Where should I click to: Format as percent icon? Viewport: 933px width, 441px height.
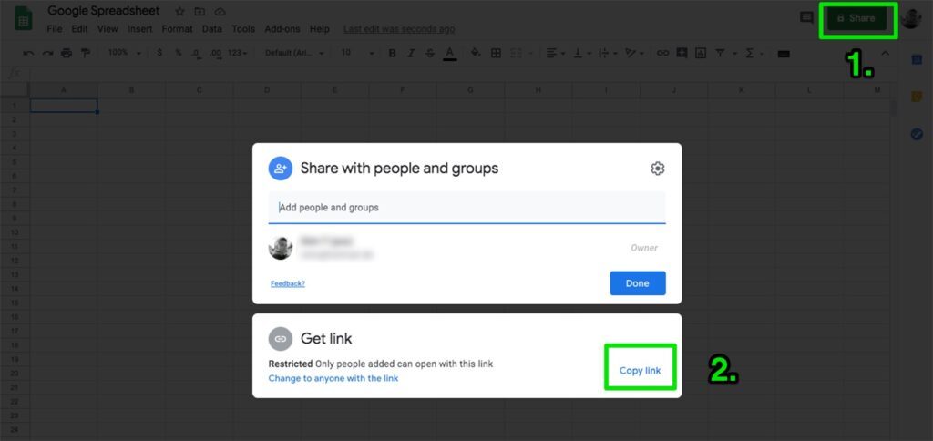click(x=178, y=53)
